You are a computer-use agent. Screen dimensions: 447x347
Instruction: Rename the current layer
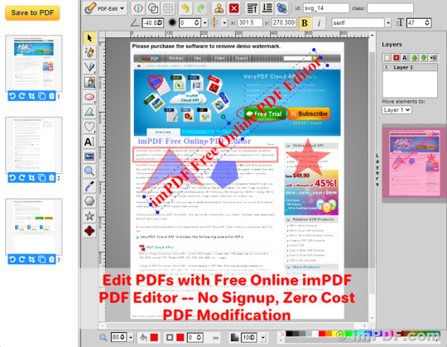405,58
